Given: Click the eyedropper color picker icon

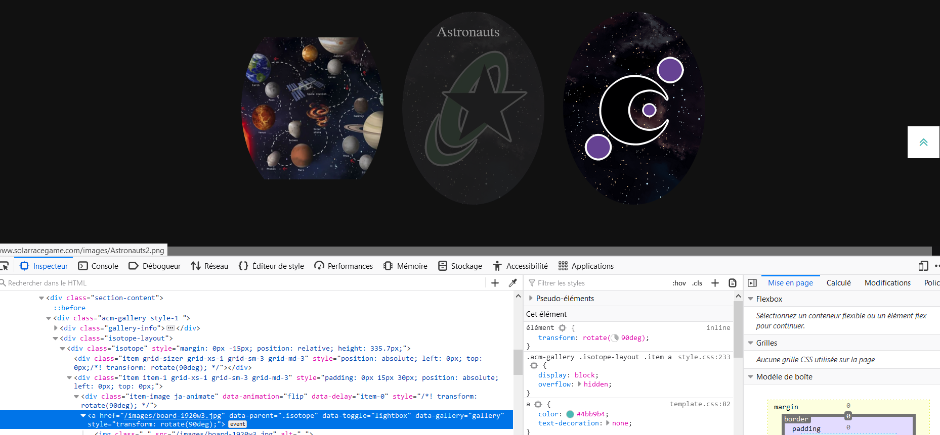Looking at the screenshot, I should [512, 283].
